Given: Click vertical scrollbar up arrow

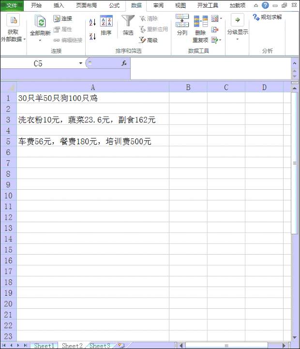Looking at the screenshot, I should (295, 89).
